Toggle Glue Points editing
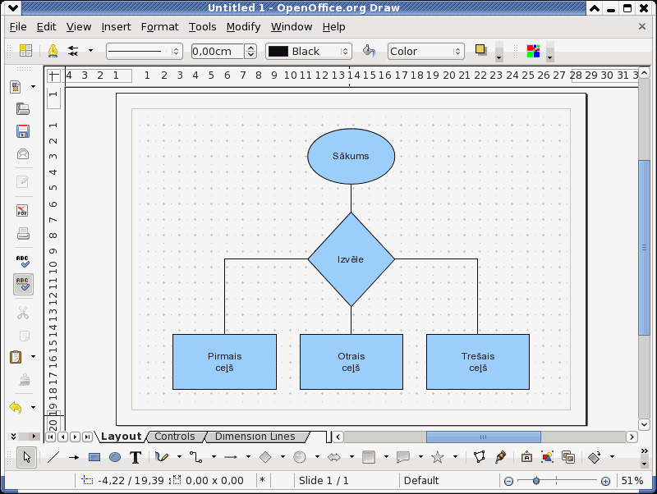657x494 pixels. [500, 457]
